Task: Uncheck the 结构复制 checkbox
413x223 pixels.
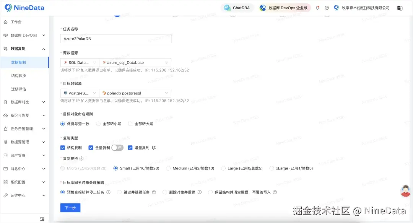Action: [62, 147]
